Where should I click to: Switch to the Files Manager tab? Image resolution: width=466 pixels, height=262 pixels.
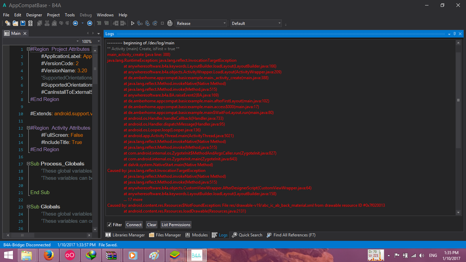(x=165, y=235)
